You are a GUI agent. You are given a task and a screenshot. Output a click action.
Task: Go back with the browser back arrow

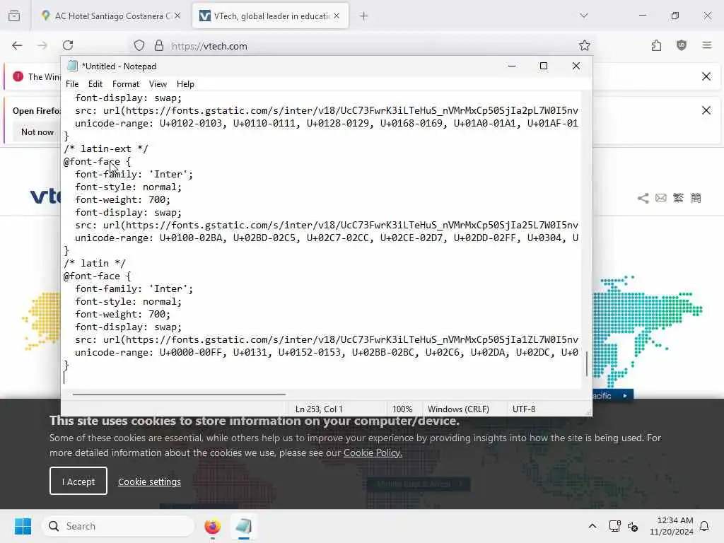point(17,45)
